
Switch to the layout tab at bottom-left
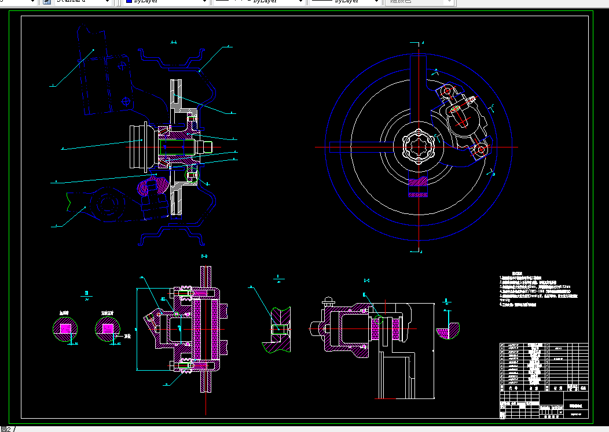[6, 429]
